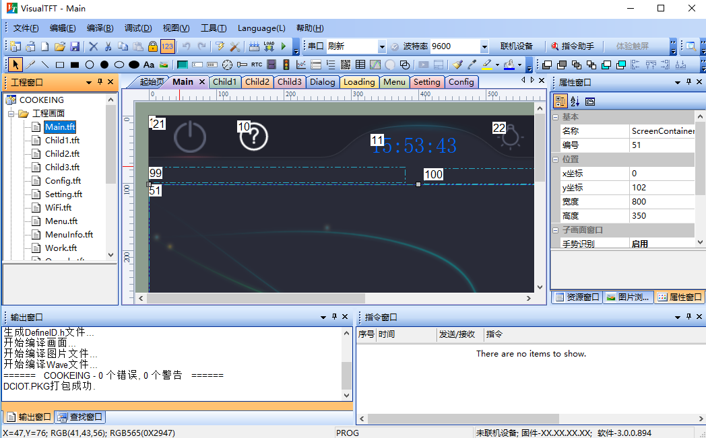Toggle the lock icon in toolbar
The image size is (706, 438).
[153, 46]
